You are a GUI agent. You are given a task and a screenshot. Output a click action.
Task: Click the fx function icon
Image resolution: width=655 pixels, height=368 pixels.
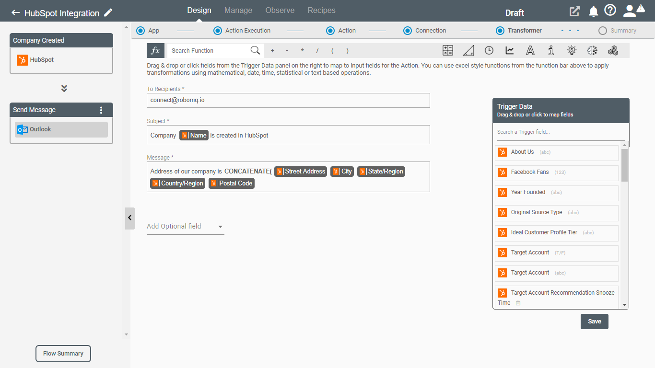(x=156, y=50)
